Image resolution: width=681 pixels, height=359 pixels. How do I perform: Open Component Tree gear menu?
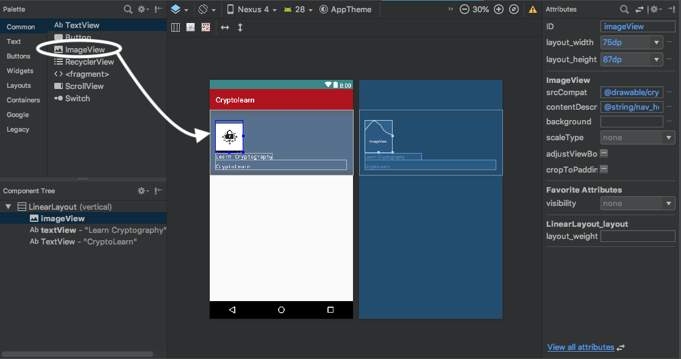tap(143, 191)
